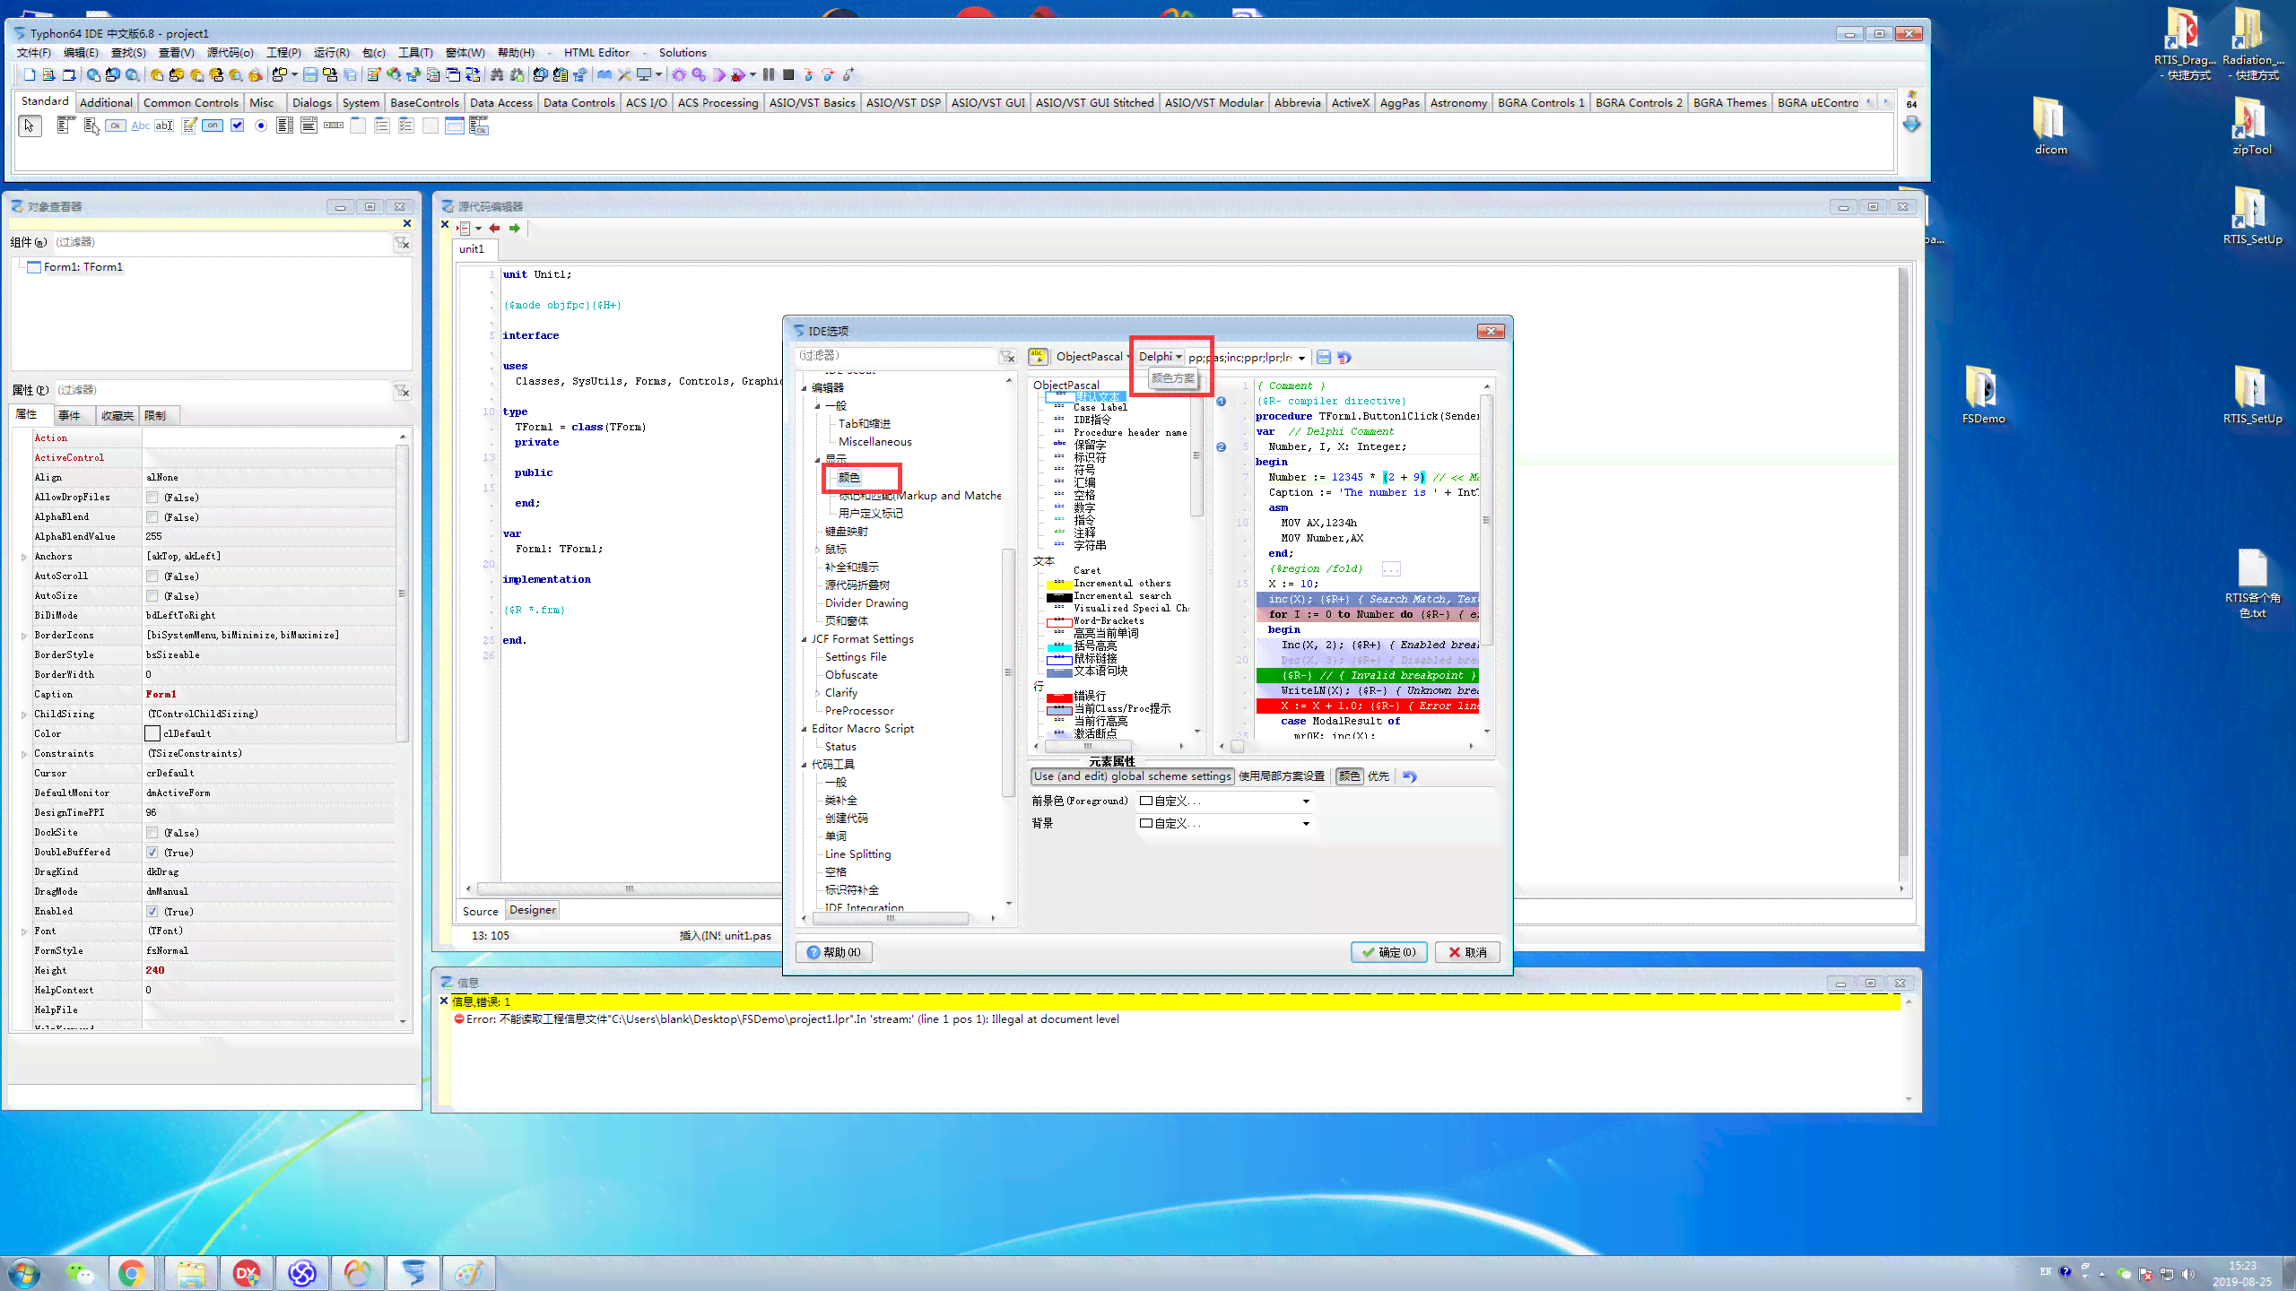Select Obfuscate in the options tree

(851, 675)
